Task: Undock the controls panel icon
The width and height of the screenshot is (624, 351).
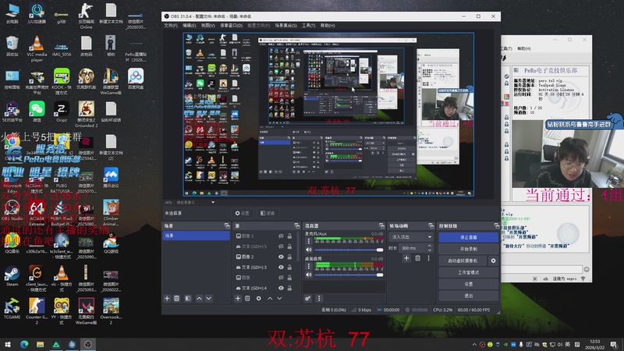Action: coord(496,225)
